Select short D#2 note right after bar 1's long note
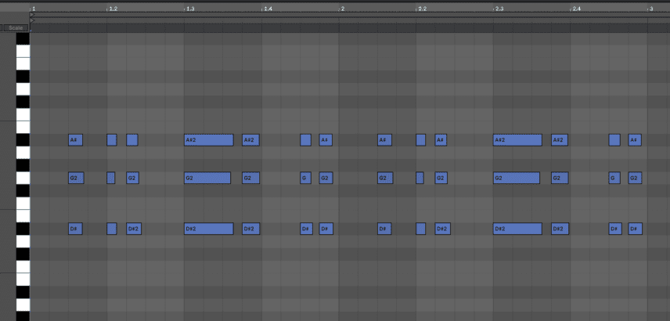The height and width of the screenshot is (321, 670). pyautogui.click(x=250, y=229)
